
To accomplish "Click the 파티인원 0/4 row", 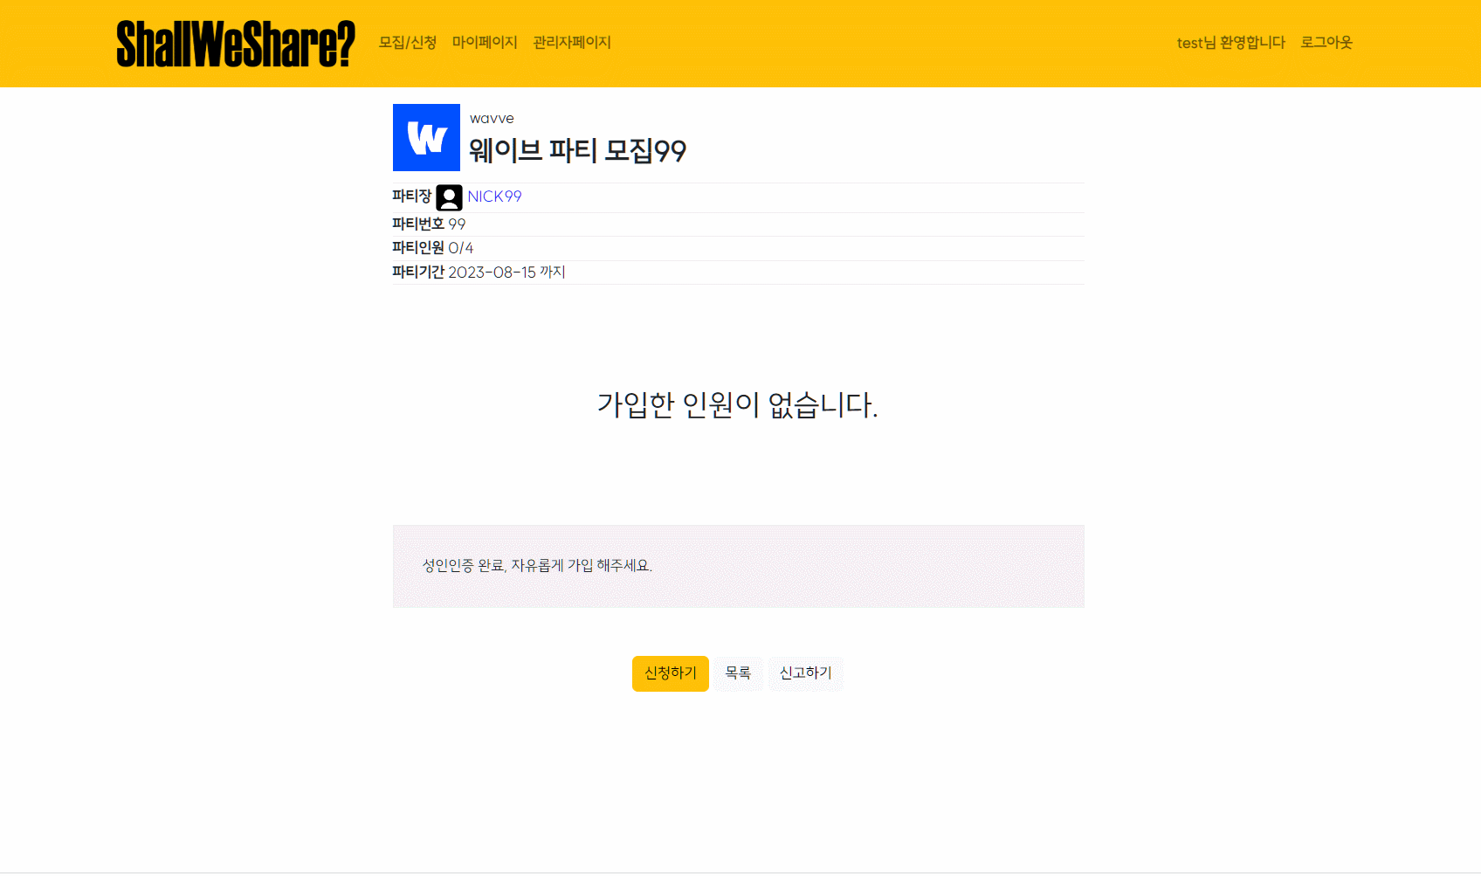I will [738, 249].
